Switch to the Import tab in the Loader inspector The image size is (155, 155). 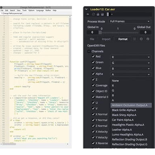(x=106, y=39)
